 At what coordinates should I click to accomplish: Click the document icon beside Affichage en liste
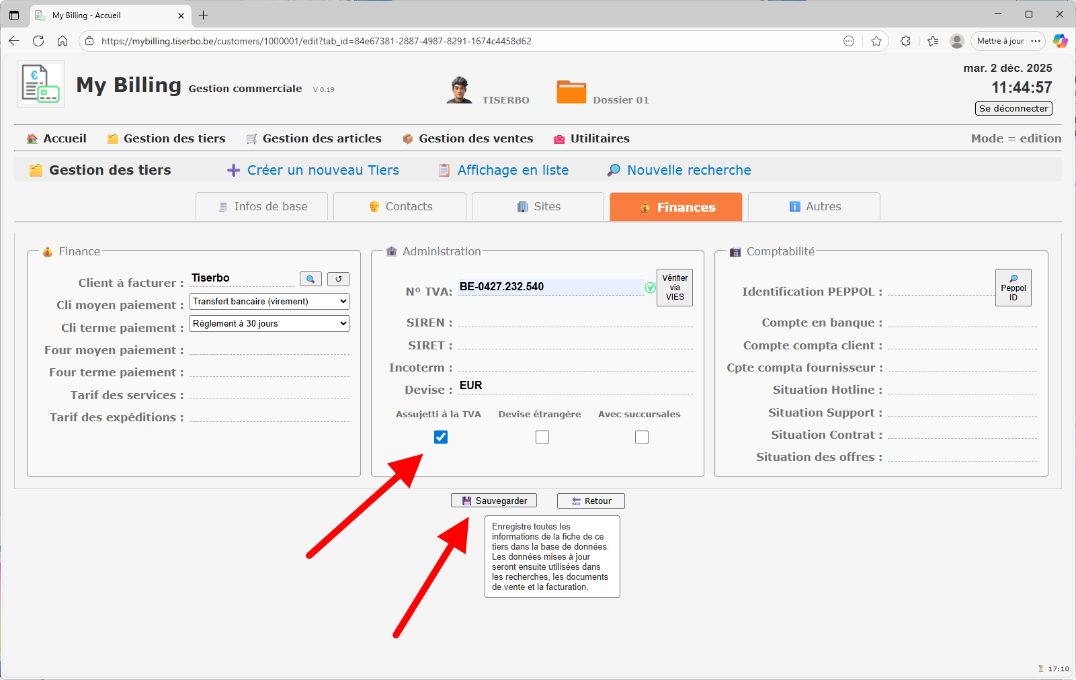click(x=444, y=170)
